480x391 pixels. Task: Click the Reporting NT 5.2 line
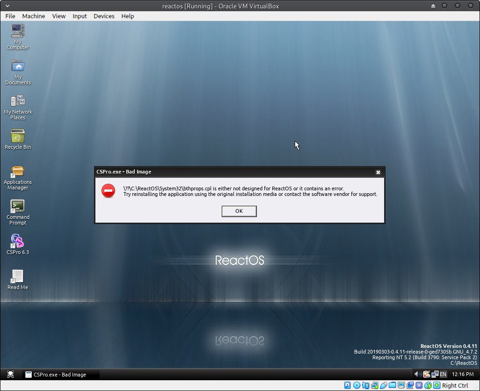(x=425, y=357)
